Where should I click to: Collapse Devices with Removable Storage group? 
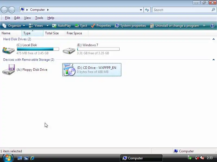(x=213, y=60)
